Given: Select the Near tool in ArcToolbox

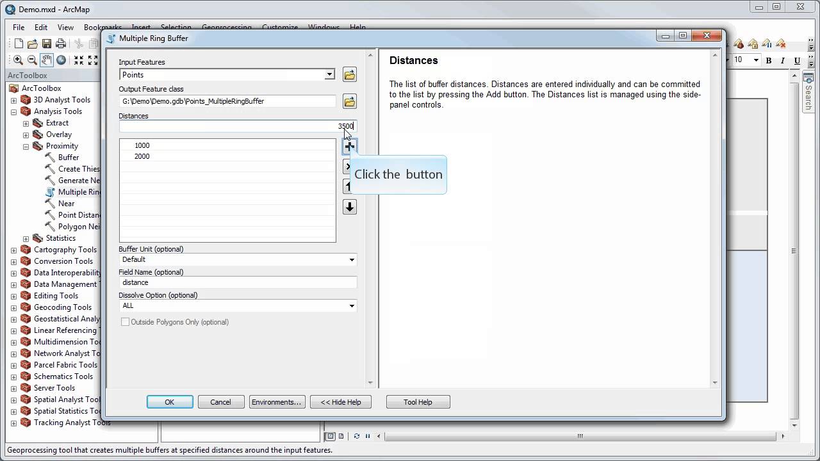Looking at the screenshot, I should [67, 204].
